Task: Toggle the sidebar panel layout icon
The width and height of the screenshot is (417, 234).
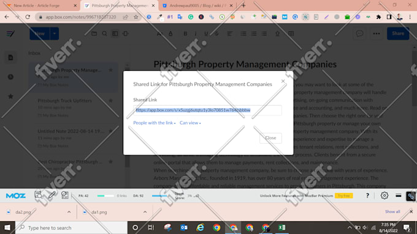Action: tap(115, 34)
